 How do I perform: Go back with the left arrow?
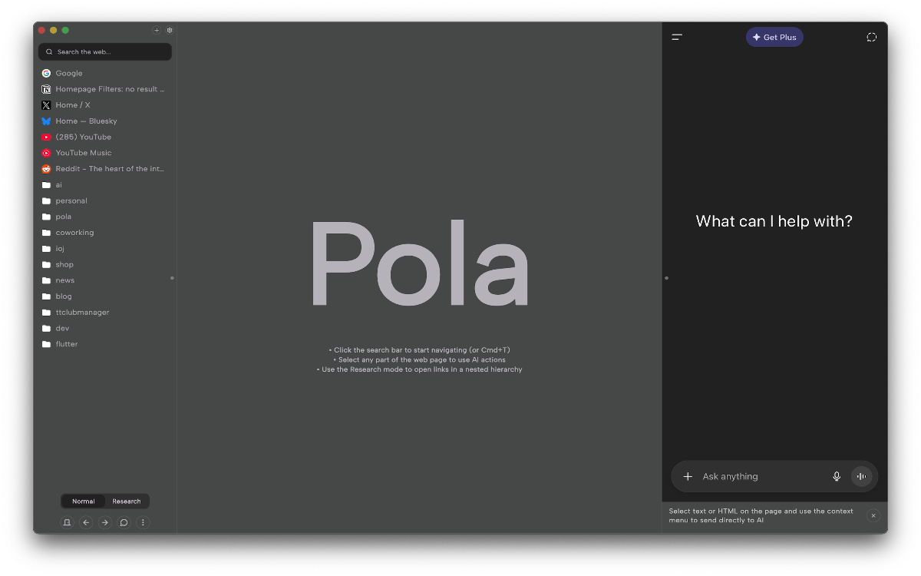(x=86, y=522)
